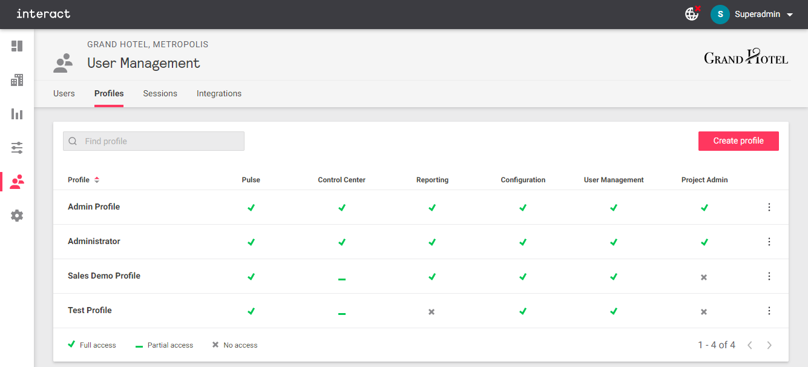Open the Dashboard sidebar icon
This screenshot has height=367, width=808.
point(17,46)
